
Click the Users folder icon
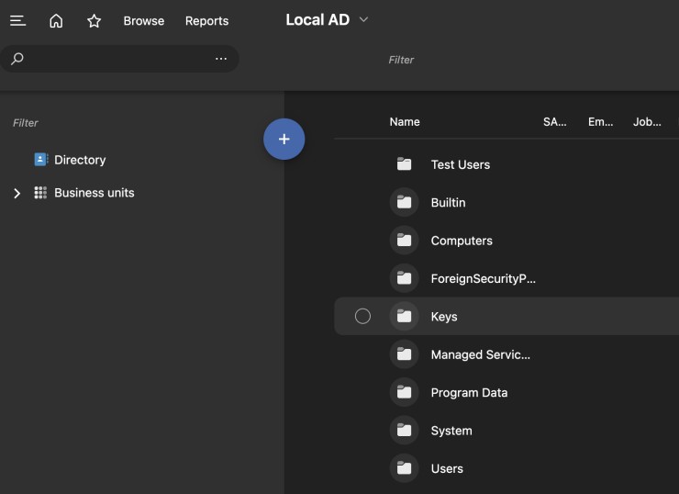point(404,468)
